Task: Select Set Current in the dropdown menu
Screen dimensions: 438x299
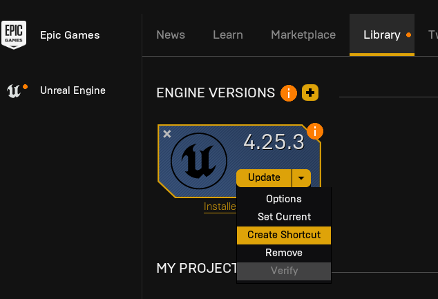Action: tap(284, 217)
